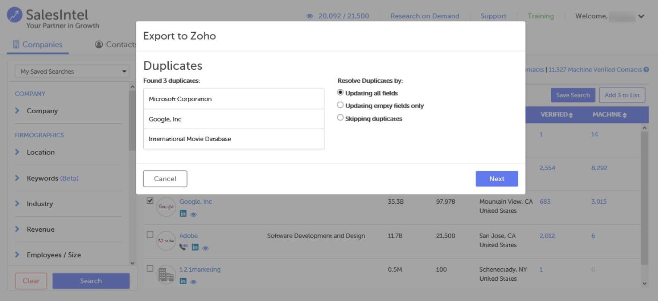Screen dimensions: 658x301
Task: Open LinkedIn icon under Adobe
Action: tap(195, 247)
